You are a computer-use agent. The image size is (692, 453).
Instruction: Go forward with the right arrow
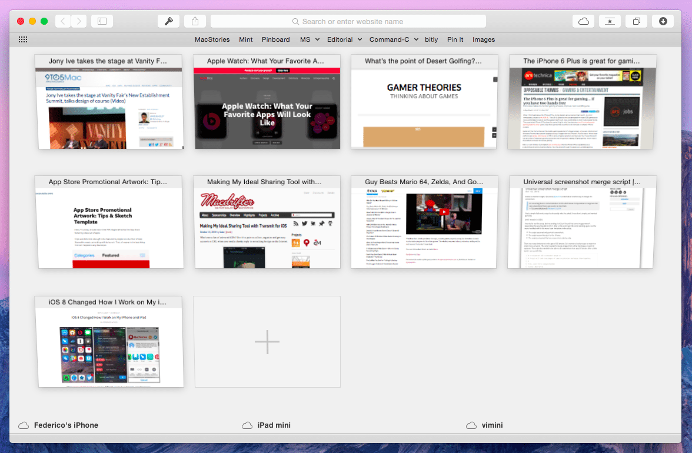(x=79, y=21)
